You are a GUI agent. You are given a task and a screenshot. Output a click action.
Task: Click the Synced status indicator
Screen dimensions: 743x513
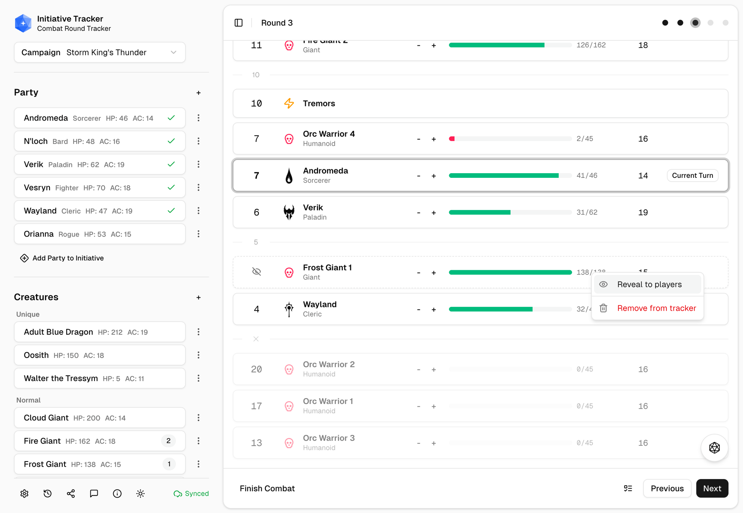pos(191,493)
